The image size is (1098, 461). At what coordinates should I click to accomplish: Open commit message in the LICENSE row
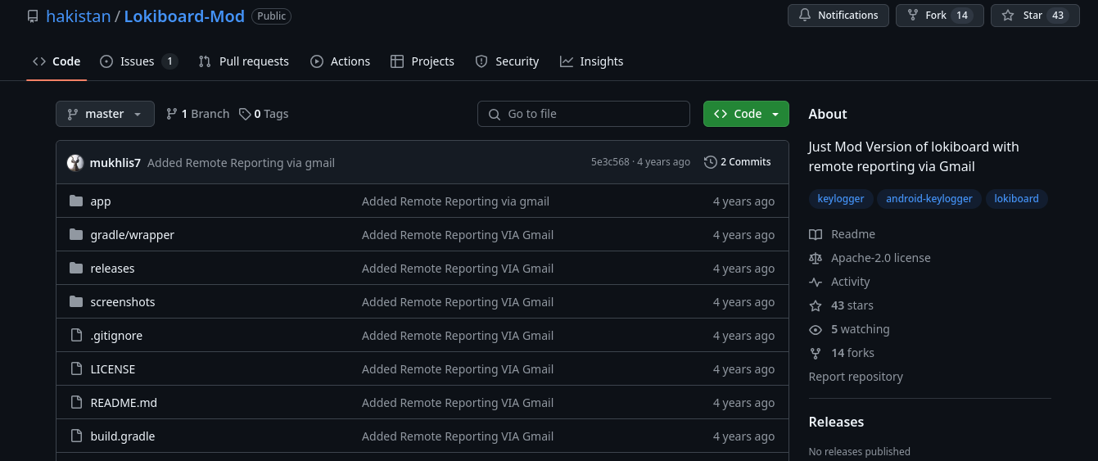(x=458, y=369)
